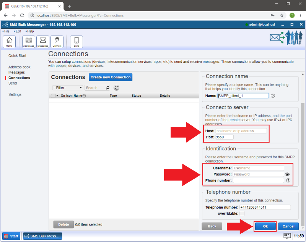
Task: Click the Connect plug toolbar icon
Action: (x=57, y=41)
